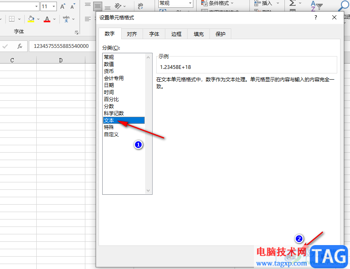Select 货币 in category list

coord(124,71)
